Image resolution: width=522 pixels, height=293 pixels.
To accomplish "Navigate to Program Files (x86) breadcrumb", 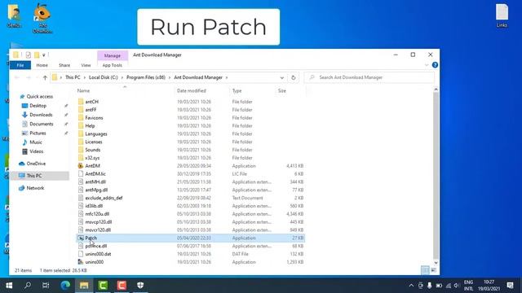I will pos(146,77).
